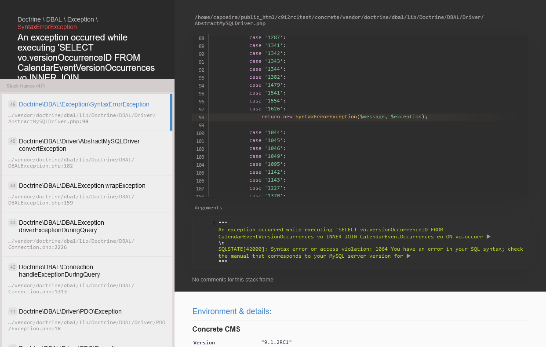Open stack frame 44 DBALException wrapException

click(x=82, y=186)
